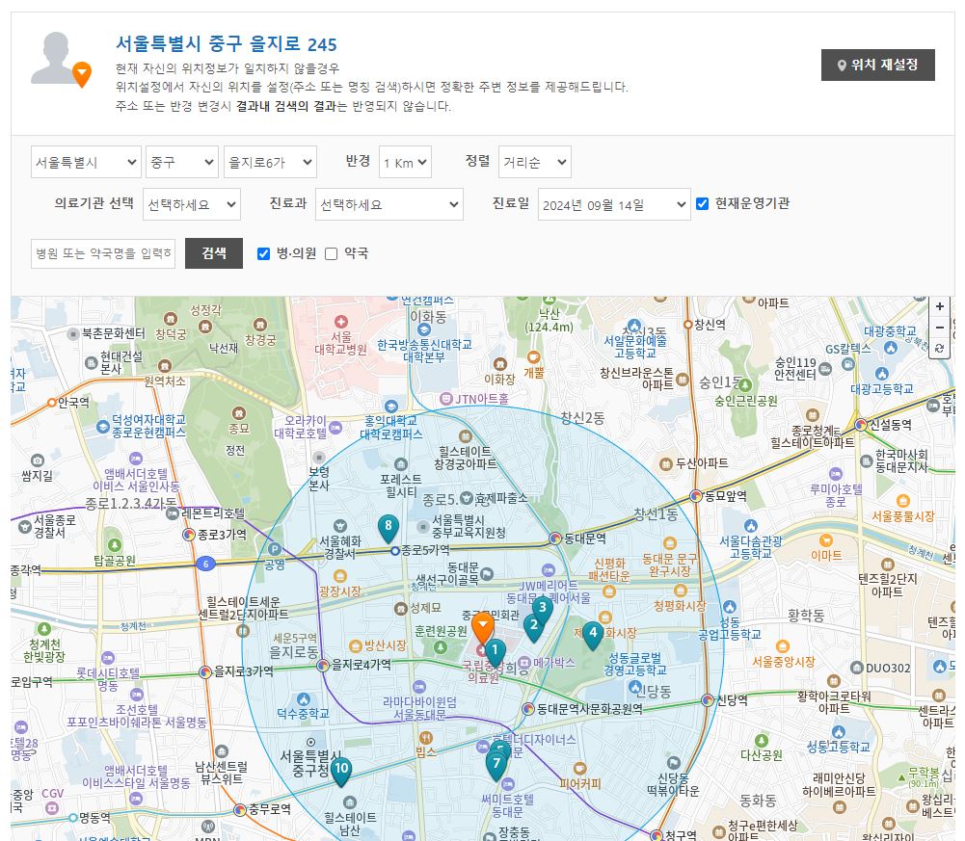Click the 동대문역 station icon
This screenshot has height=841, width=965.
coord(555,539)
